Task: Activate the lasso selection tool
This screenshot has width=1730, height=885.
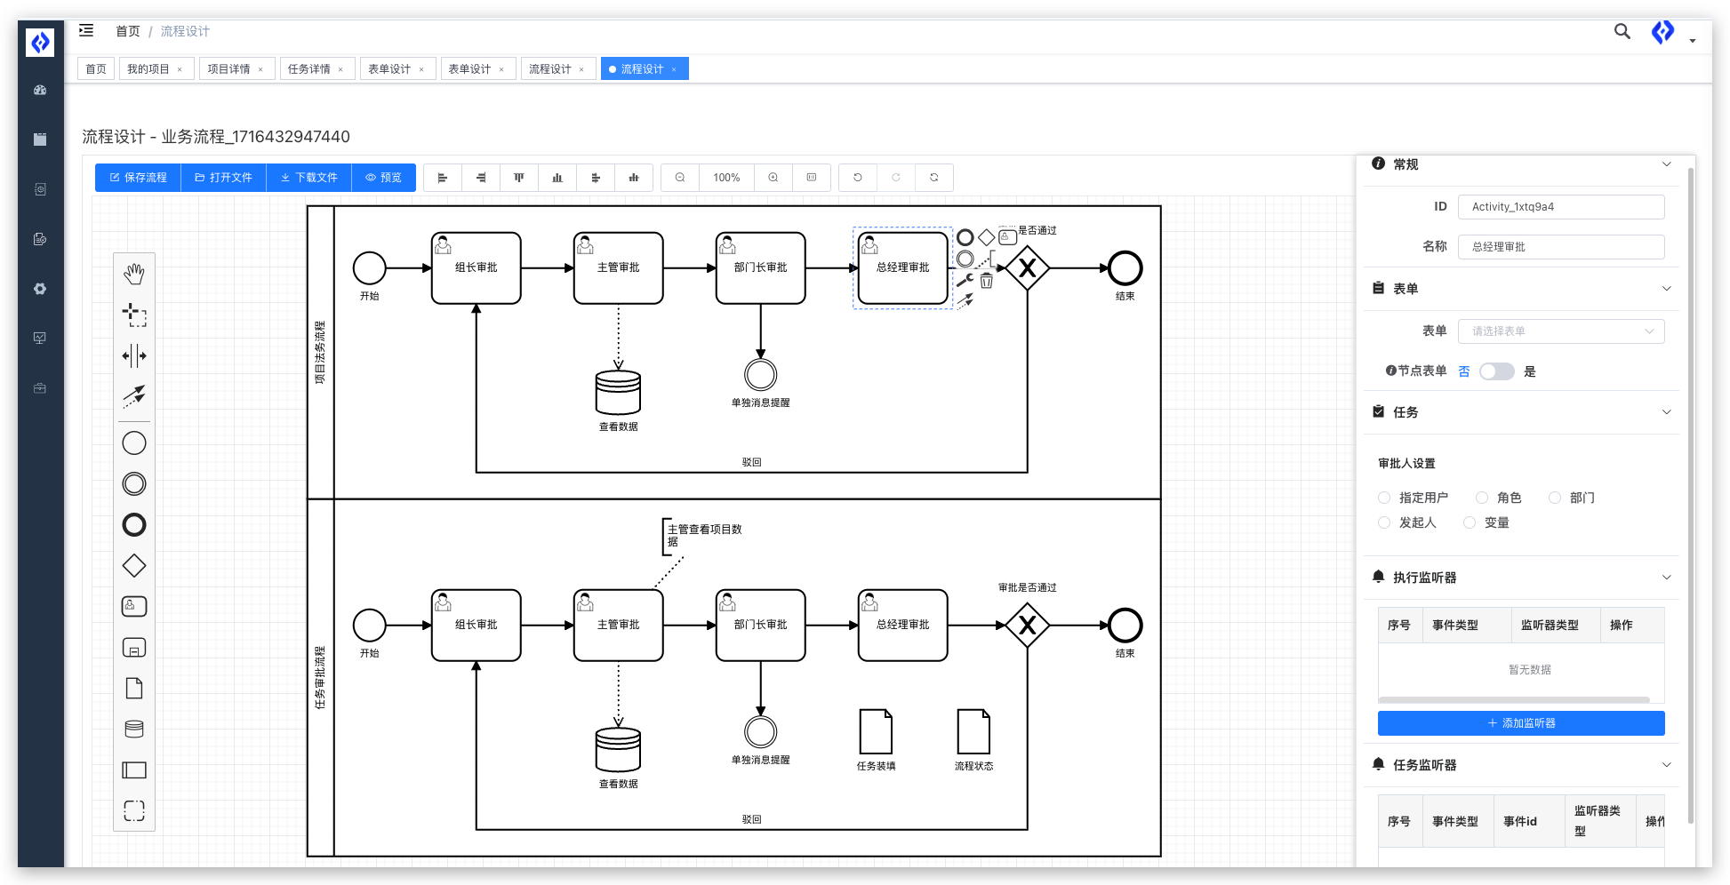Action: (134, 315)
